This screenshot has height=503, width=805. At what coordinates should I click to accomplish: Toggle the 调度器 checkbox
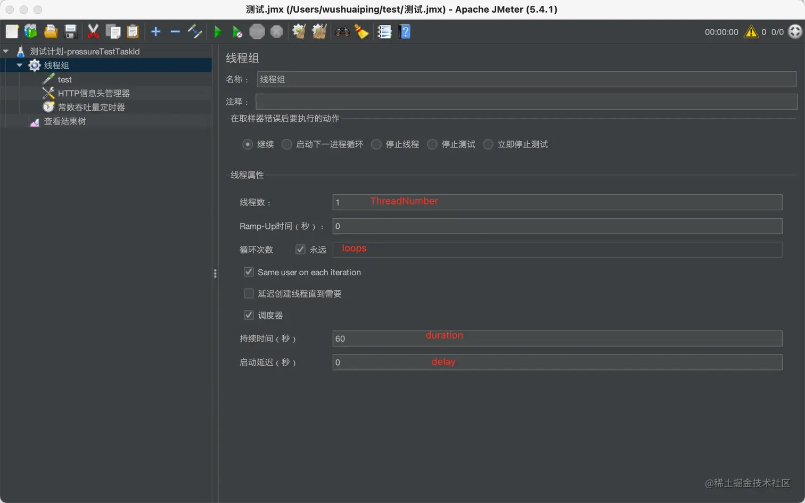[249, 315]
